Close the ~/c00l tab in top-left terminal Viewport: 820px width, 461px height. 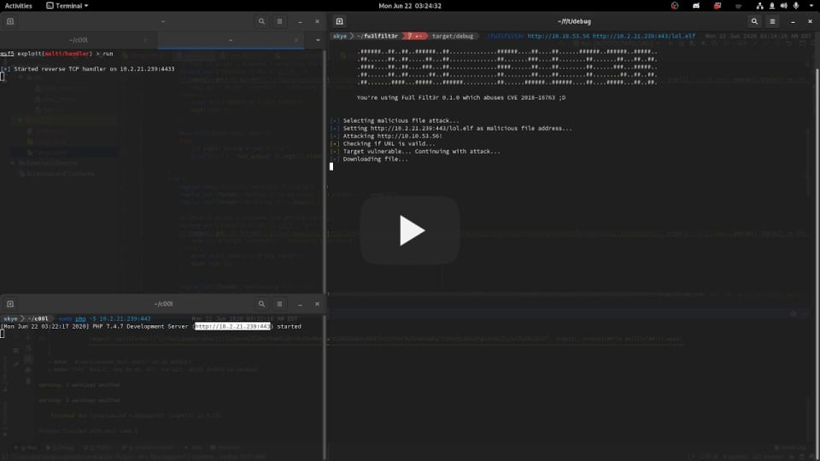(x=145, y=40)
